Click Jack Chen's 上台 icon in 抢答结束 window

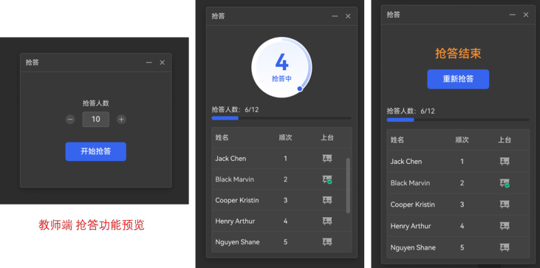pyautogui.click(x=505, y=162)
